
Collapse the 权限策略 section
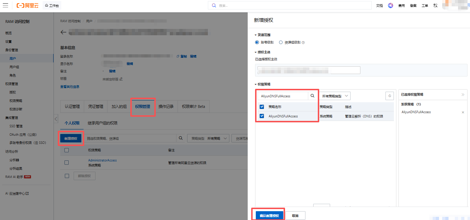(x=262, y=85)
